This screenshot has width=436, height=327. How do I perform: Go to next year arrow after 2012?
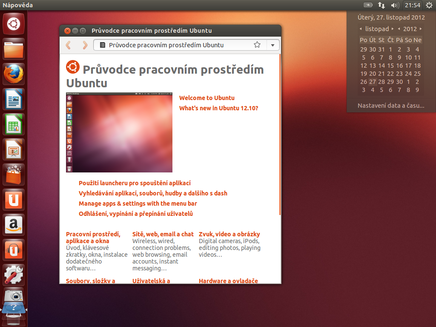[x=420, y=29]
